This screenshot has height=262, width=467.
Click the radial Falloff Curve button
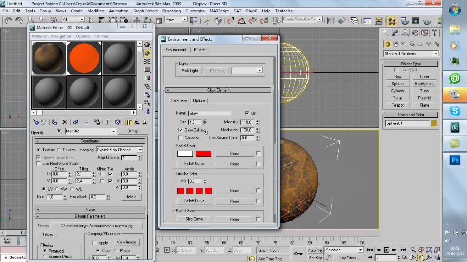(194, 164)
